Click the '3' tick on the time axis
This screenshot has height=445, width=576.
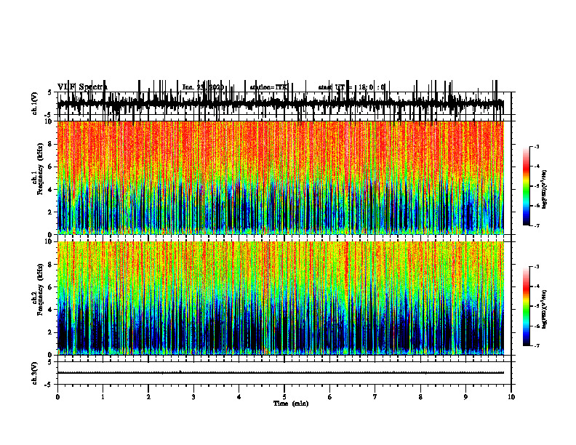tap(193, 397)
